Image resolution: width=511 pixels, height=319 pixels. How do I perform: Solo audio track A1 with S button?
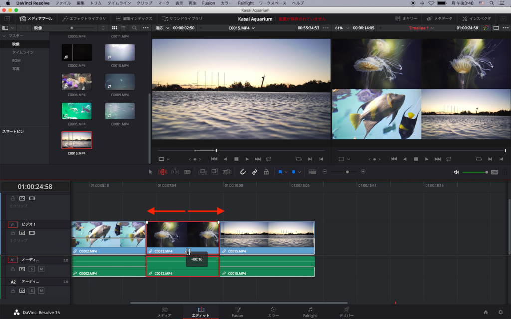32,269
